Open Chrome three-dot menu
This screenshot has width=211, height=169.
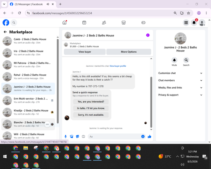coord(206,13)
